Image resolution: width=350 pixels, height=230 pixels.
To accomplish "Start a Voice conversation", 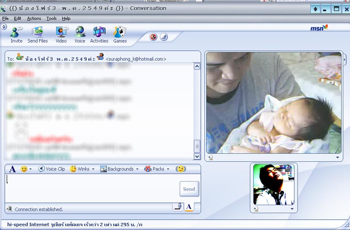I will pos(80,34).
